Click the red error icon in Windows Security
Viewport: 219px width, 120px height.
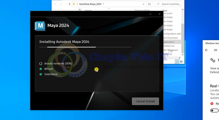click(x=212, y=103)
